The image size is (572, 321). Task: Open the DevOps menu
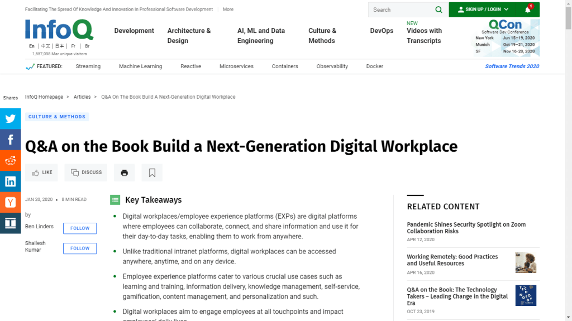(382, 31)
